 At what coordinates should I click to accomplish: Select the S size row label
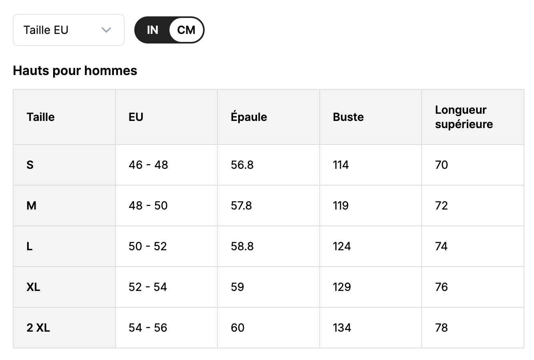coord(30,165)
